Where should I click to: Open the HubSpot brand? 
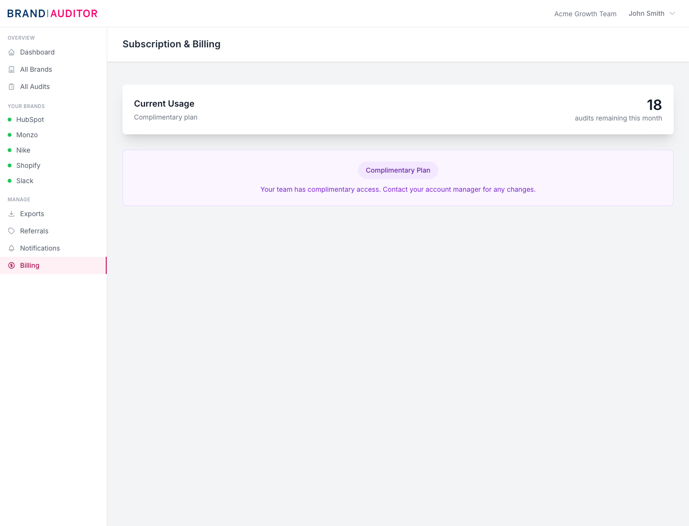(x=53, y=120)
